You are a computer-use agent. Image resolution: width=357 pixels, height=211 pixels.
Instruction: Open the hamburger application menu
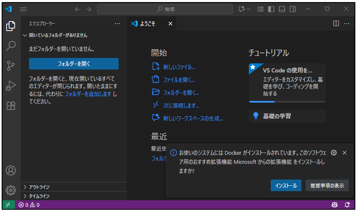(23, 9)
